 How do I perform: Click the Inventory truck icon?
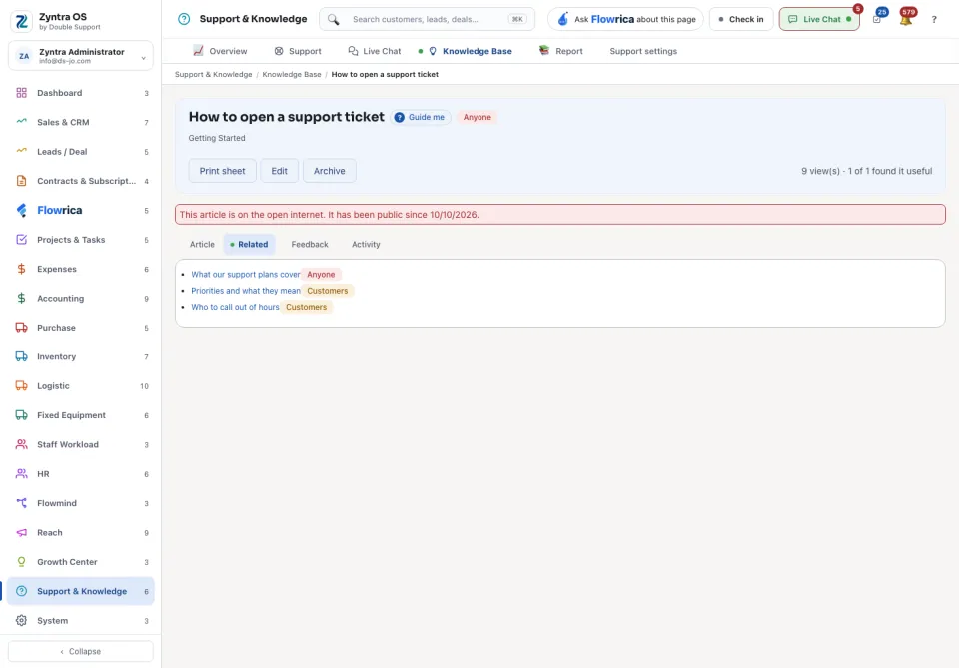click(21, 356)
